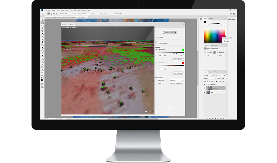
Task: Switch to the Adjustments tab
Action: pyautogui.click(x=214, y=45)
